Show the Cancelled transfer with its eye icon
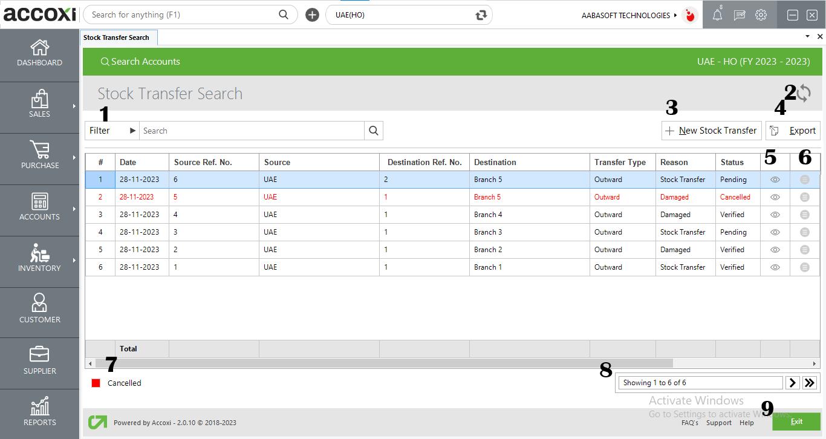Viewport: 826px width, 439px height. [775, 197]
